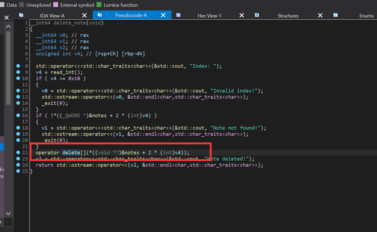Screen dimensions: 377x232
Task: Close the Hex View-1 tab
Action: coord(242,15)
